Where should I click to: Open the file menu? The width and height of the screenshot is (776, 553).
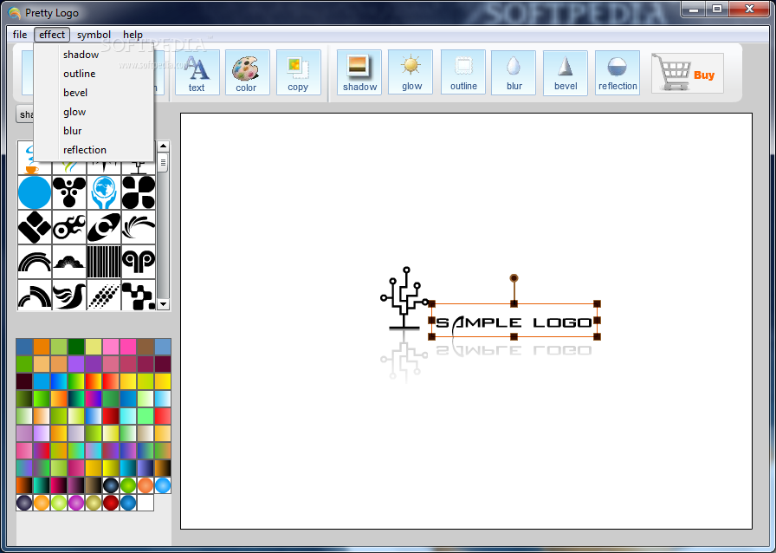tap(20, 35)
